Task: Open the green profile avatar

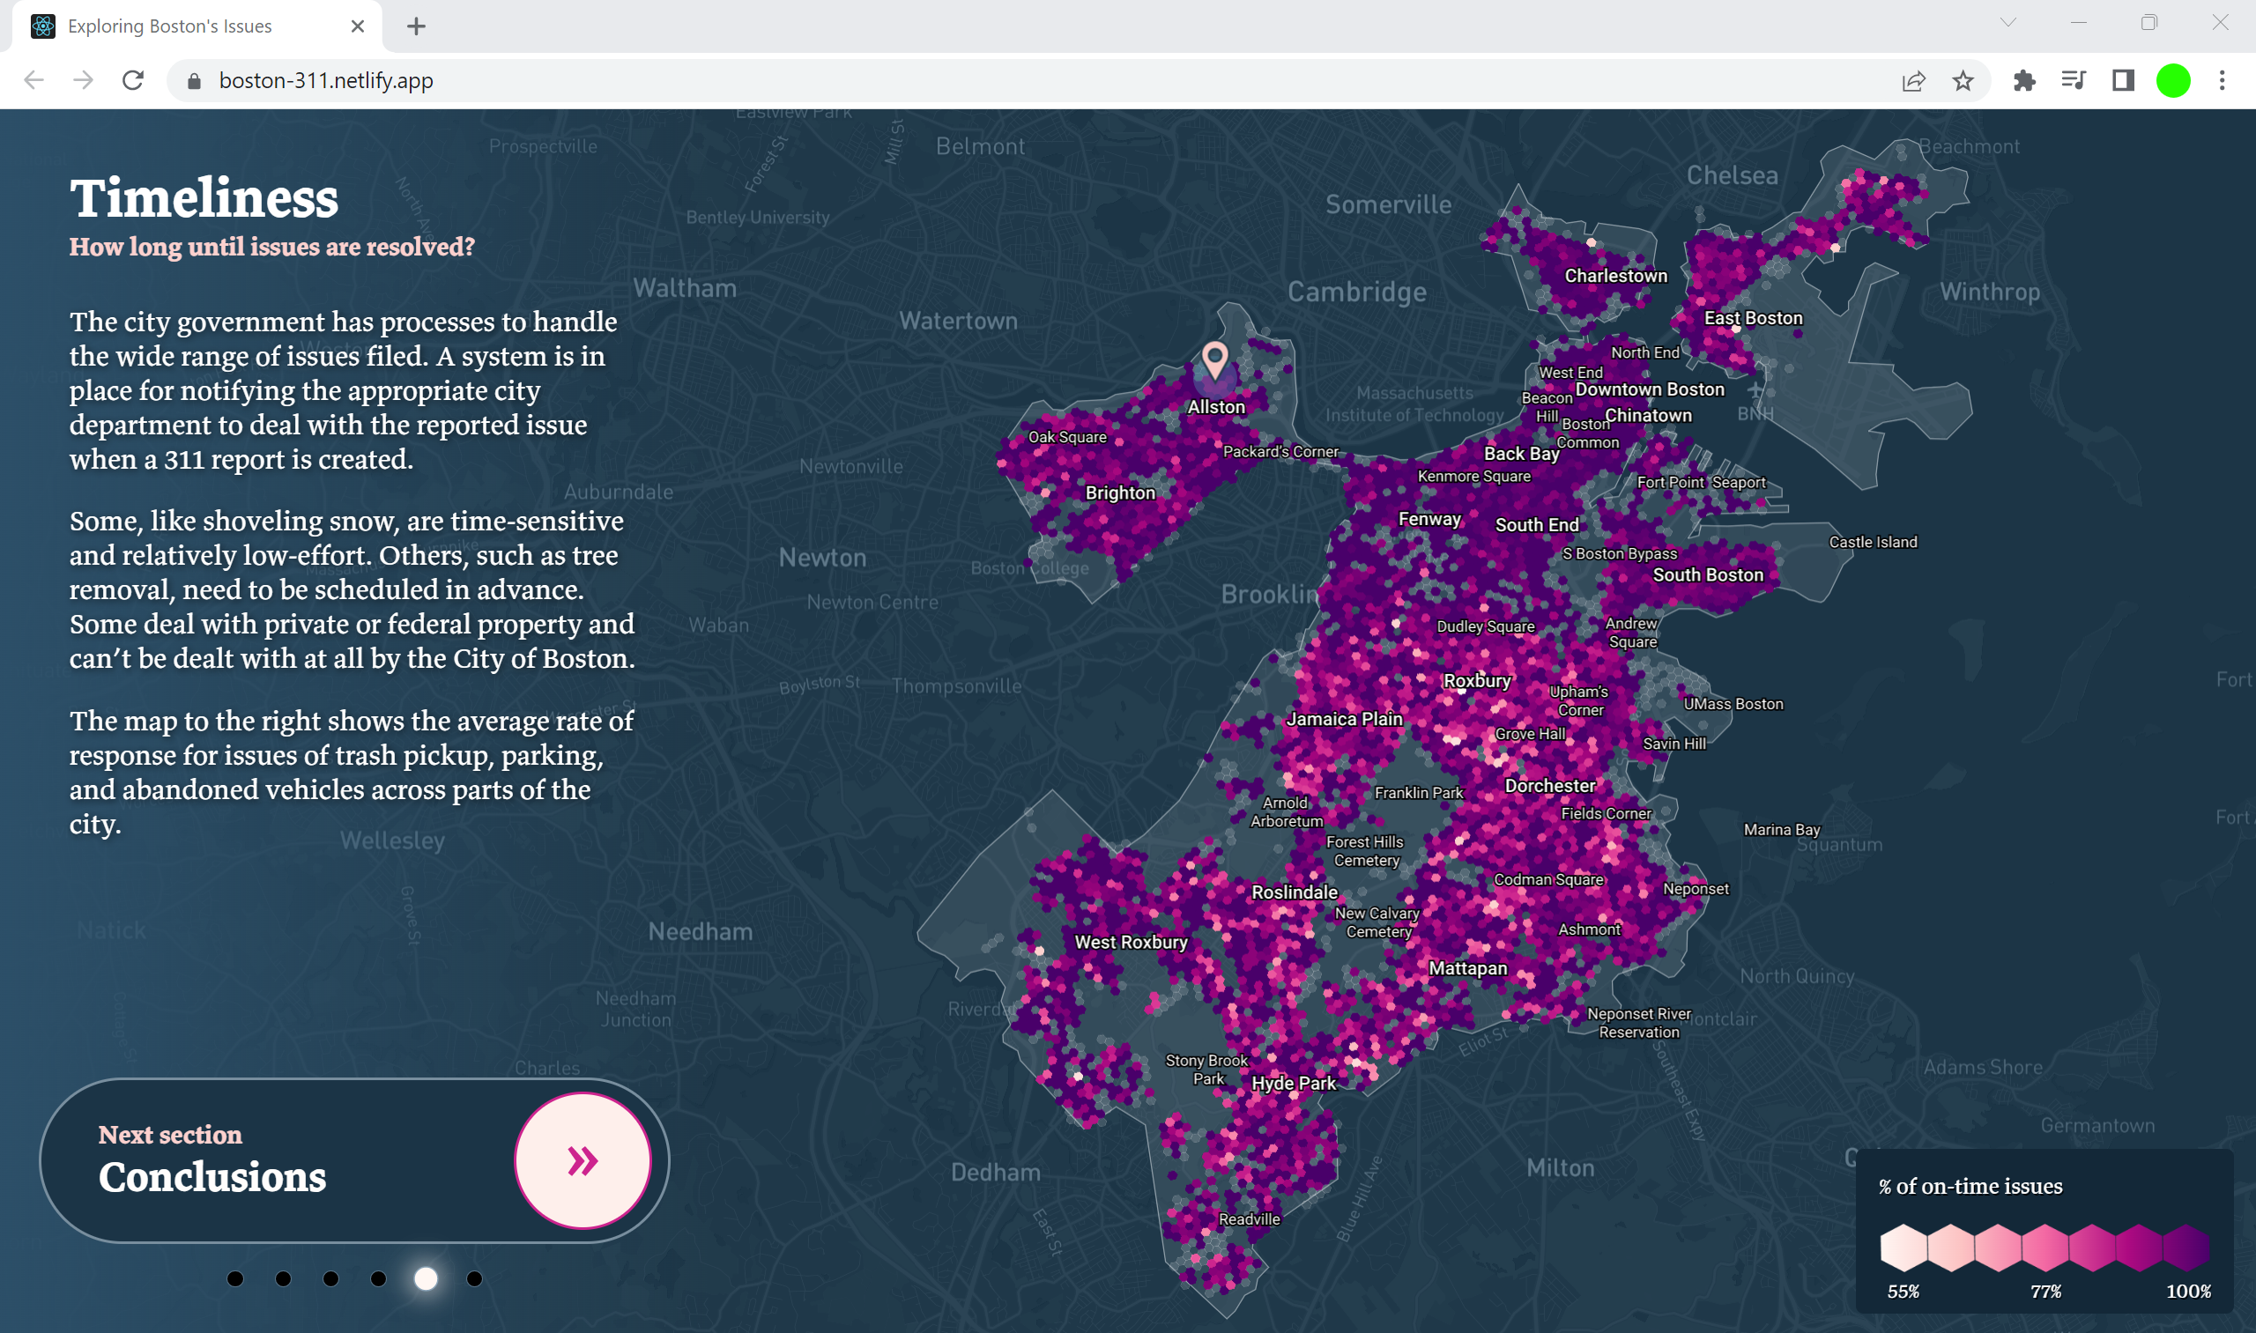Action: 2172,81
